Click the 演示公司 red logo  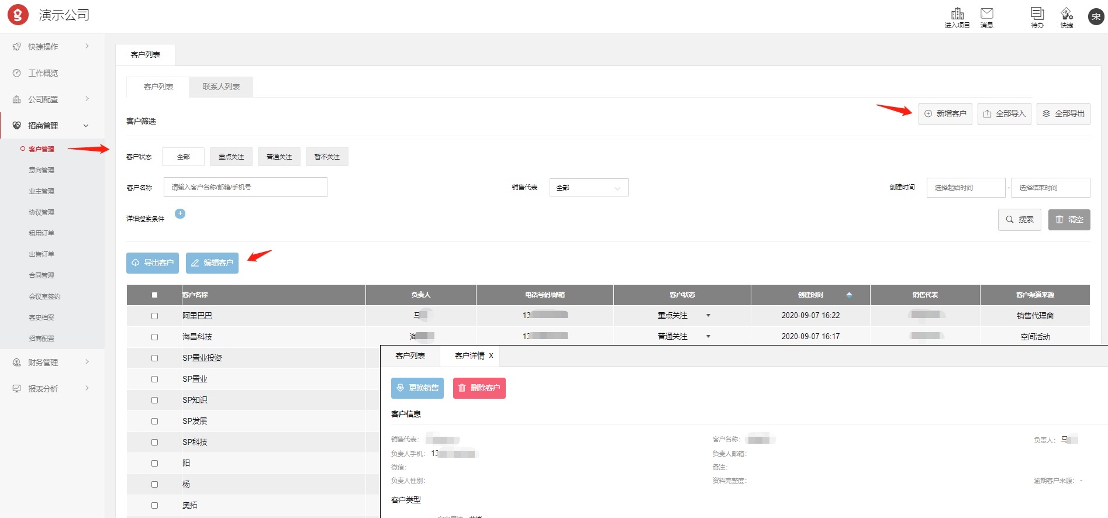(x=18, y=15)
